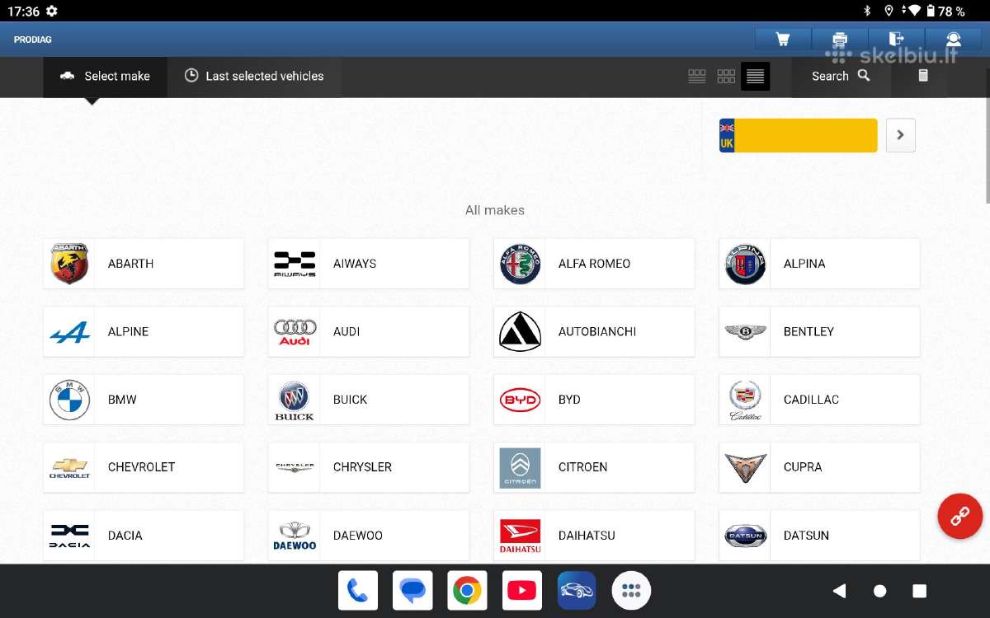Click the Cupra copper logo
This screenshot has height=618, width=990.
tap(745, 467)
